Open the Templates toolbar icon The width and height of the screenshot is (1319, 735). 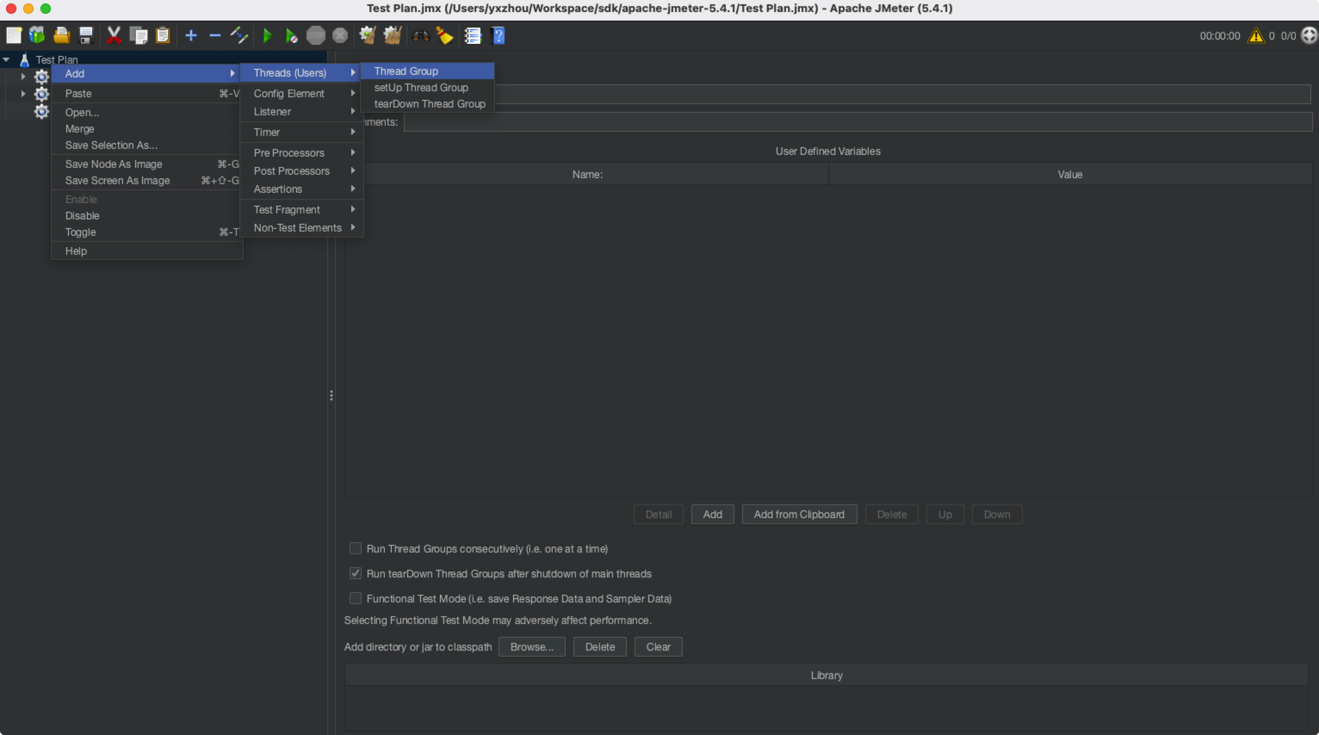pyautogui.click(x=37, y=35)
